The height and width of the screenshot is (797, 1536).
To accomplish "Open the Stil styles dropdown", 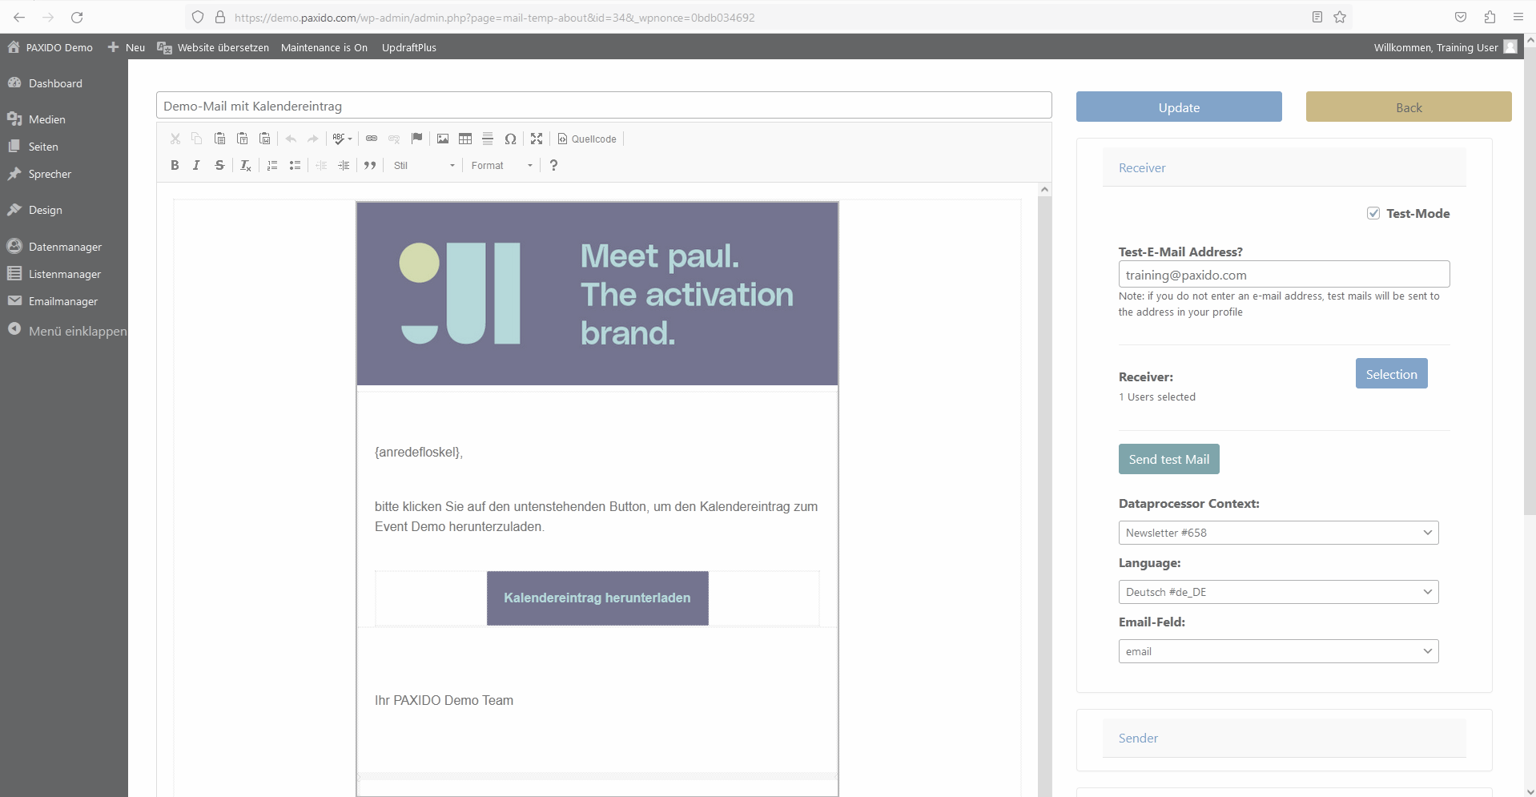I will click(424, 165).
